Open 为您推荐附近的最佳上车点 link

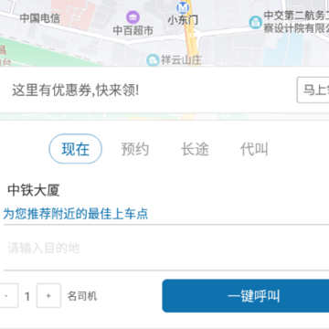76,214
